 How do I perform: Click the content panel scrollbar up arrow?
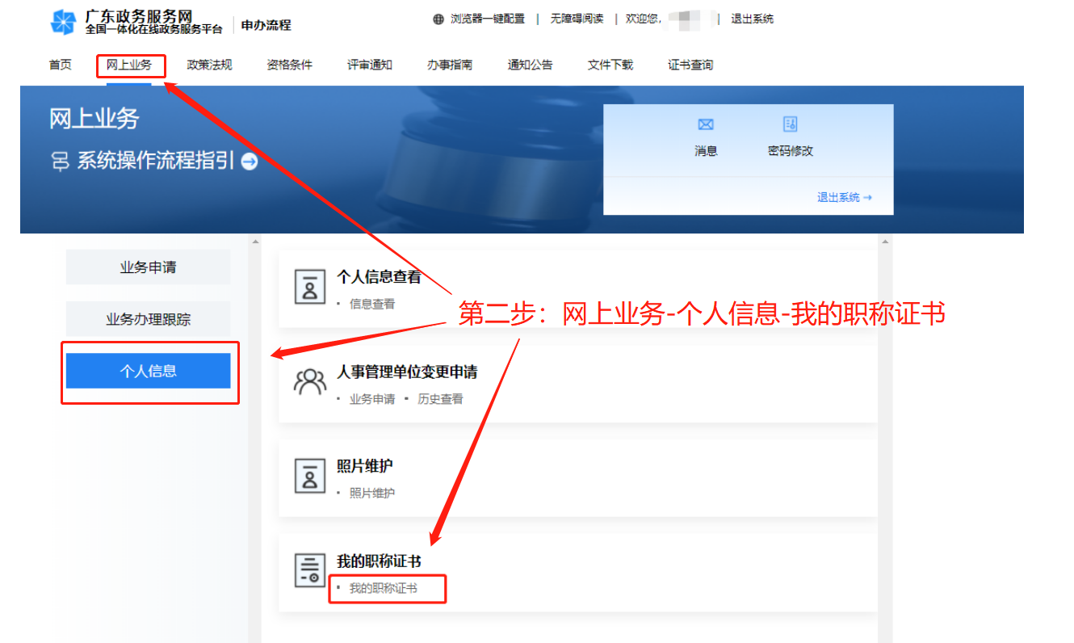[884, 242]
